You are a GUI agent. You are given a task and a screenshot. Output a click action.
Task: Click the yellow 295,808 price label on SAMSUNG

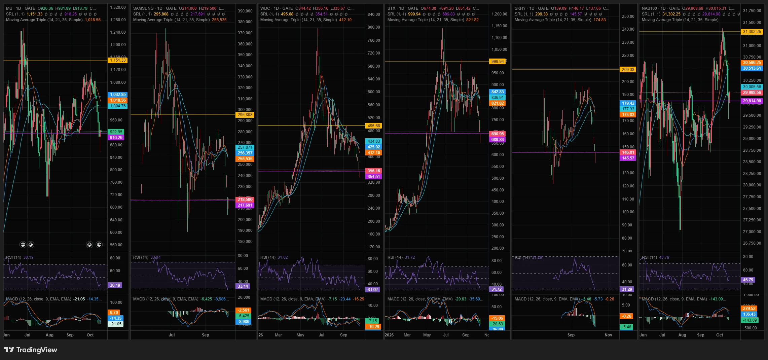click(245, 115)
